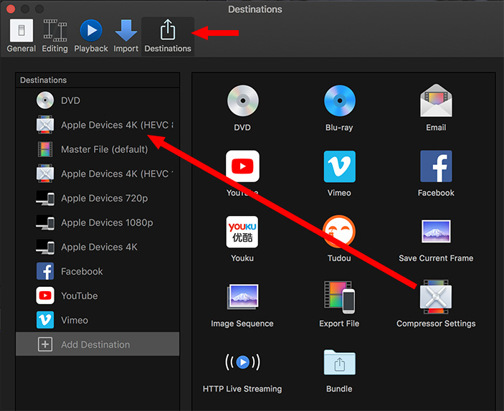The width and height of the screenshot is (504, 411).
Task: Click the YouTube logo in the left list
Action: coord(45,296)
